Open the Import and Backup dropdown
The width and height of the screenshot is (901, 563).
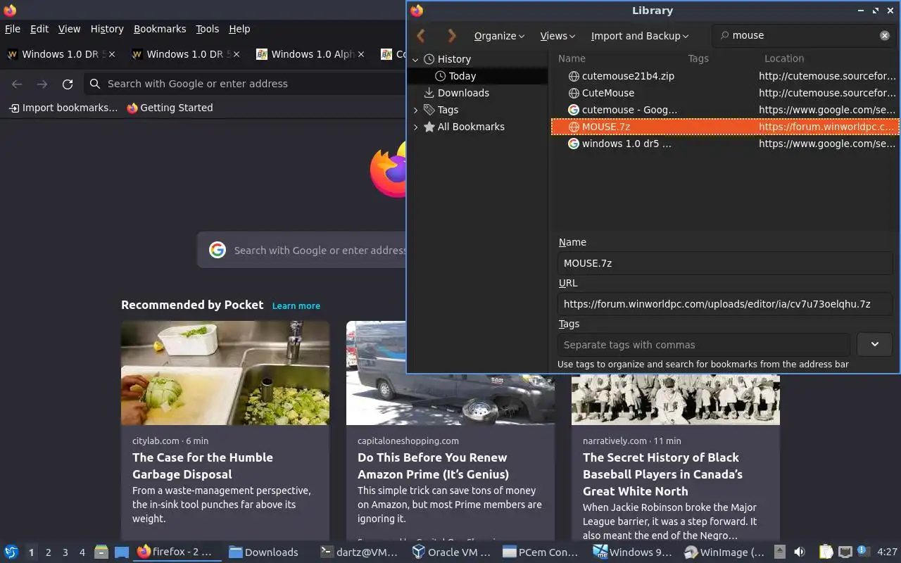[639, 36]
